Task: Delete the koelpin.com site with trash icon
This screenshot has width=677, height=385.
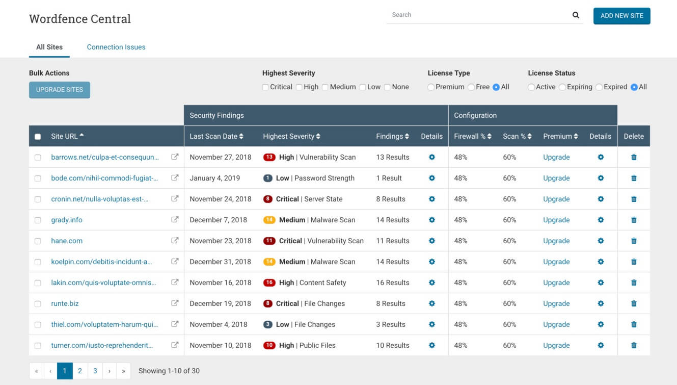Action: click(634, 262)
